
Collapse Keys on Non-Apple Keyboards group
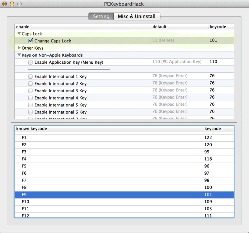coord(19,55)
